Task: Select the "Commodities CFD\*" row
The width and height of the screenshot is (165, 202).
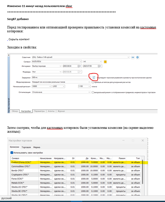Action: (x=76, y=166)
